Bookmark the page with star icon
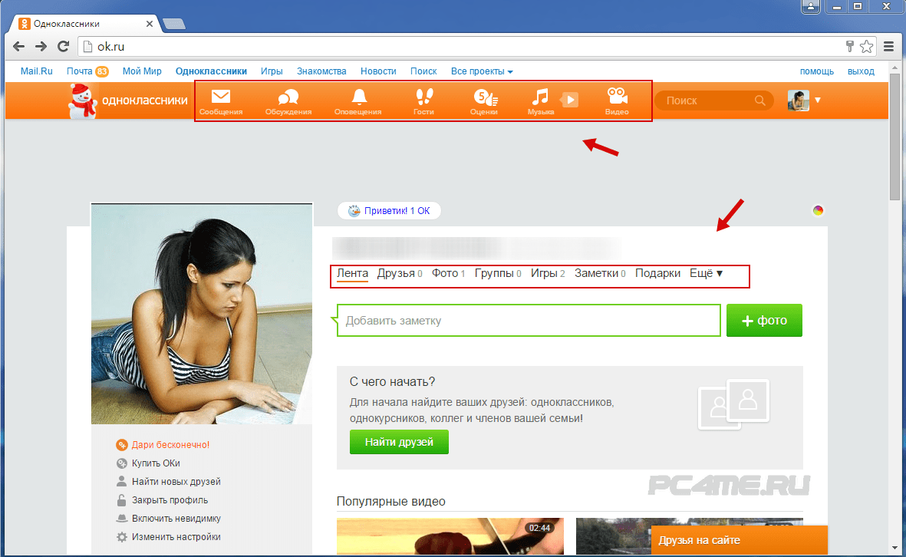 click(x=866, y=47)
